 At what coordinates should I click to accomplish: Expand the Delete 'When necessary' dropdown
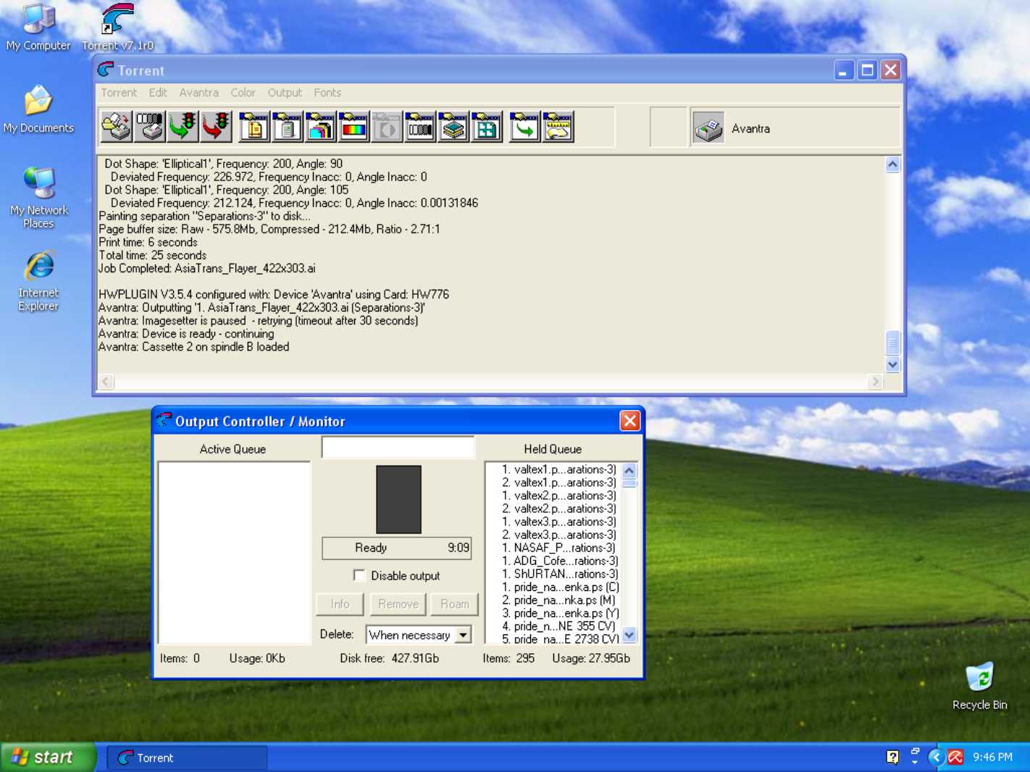(463, 635)
